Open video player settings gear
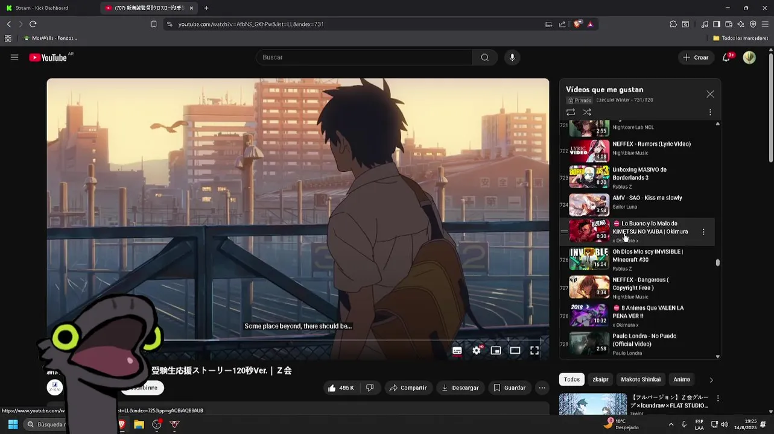Viewport: 774px width, 434px height. (477, 350)
